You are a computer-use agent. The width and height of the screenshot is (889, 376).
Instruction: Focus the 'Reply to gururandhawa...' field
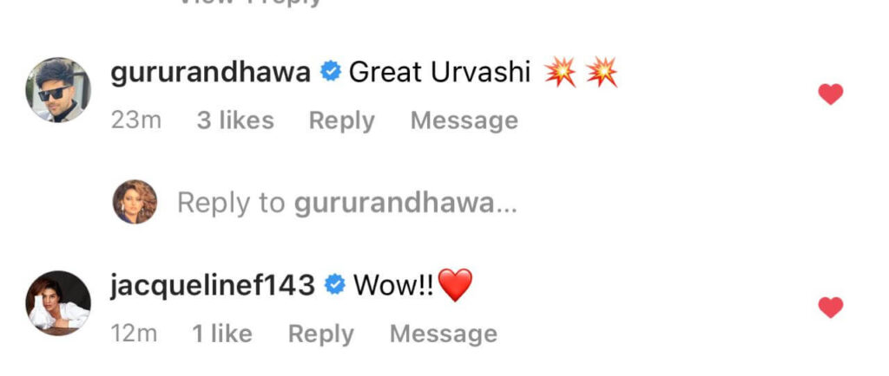[x=347, y=203]
